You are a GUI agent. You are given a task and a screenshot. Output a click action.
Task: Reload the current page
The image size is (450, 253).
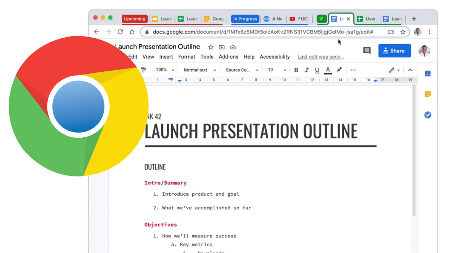tap(120, 32)
